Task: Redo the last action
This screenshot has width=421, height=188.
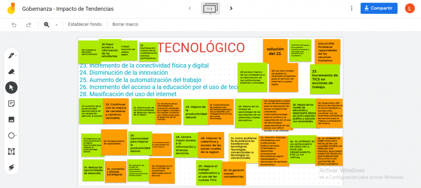Action: (29, 25)
